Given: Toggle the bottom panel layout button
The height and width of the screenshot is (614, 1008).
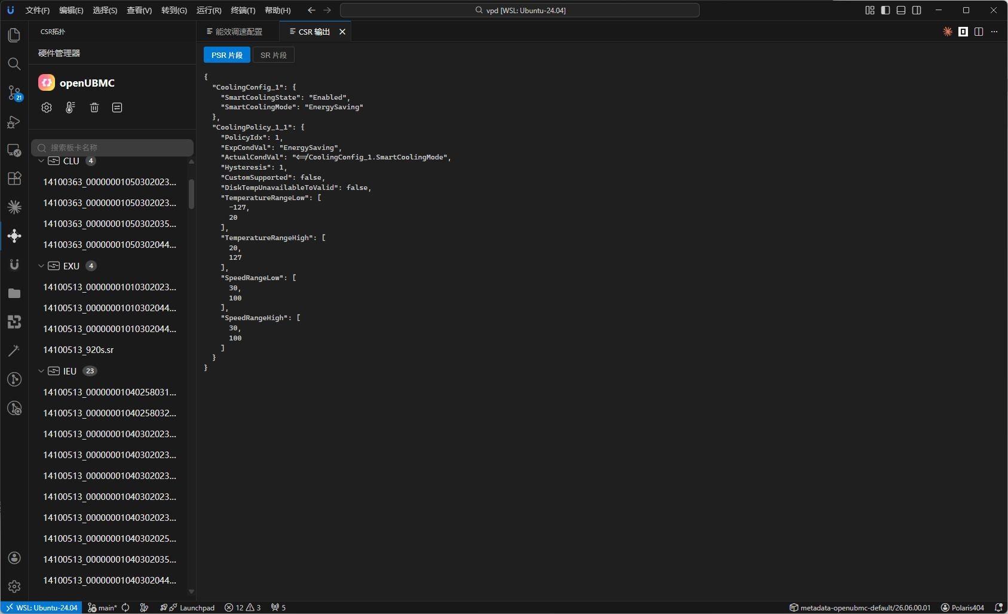Looking at the screenshot, I should coord(901,10).
